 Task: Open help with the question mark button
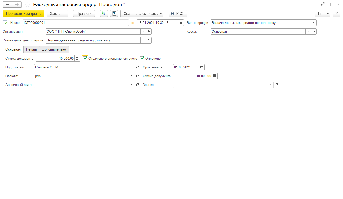[x=337, y=13]
